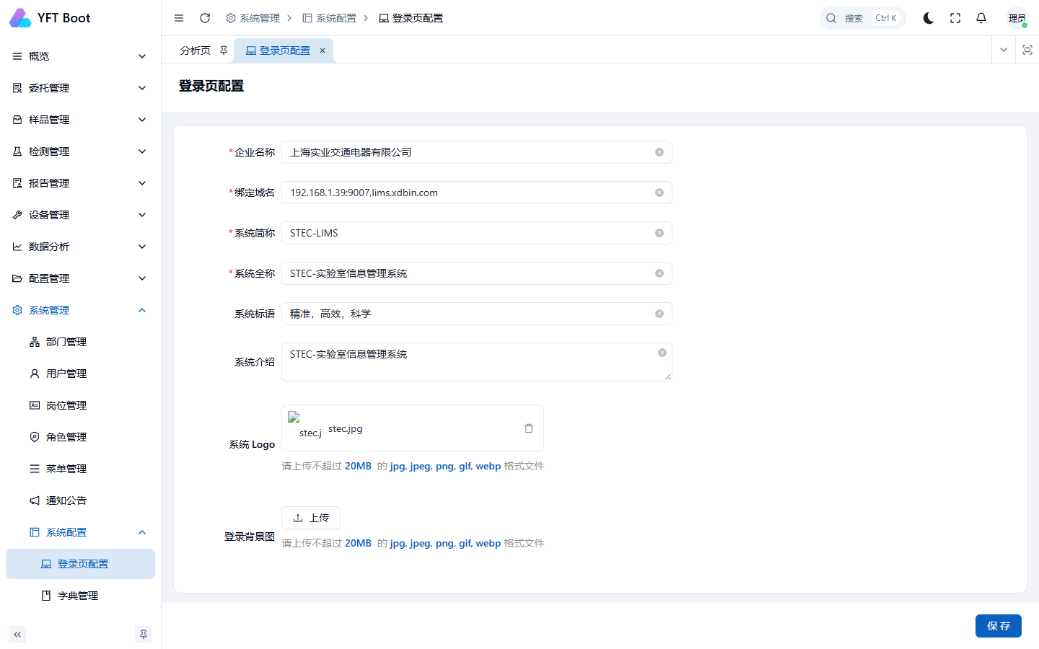Enter fullscreen with the header expand icon
The image size is (1039, 649).
pos(955,18)
